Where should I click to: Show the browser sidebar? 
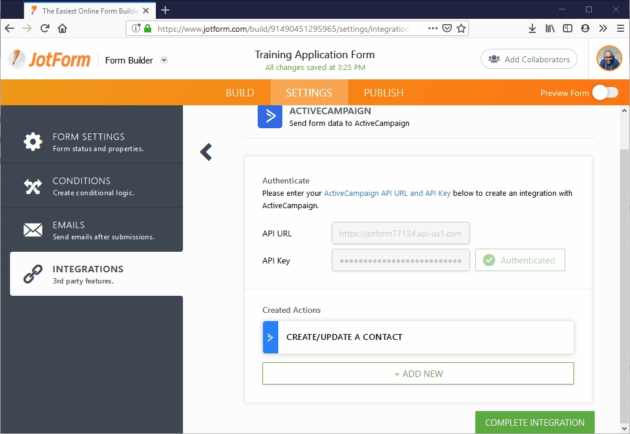click(x=567, y=29)
